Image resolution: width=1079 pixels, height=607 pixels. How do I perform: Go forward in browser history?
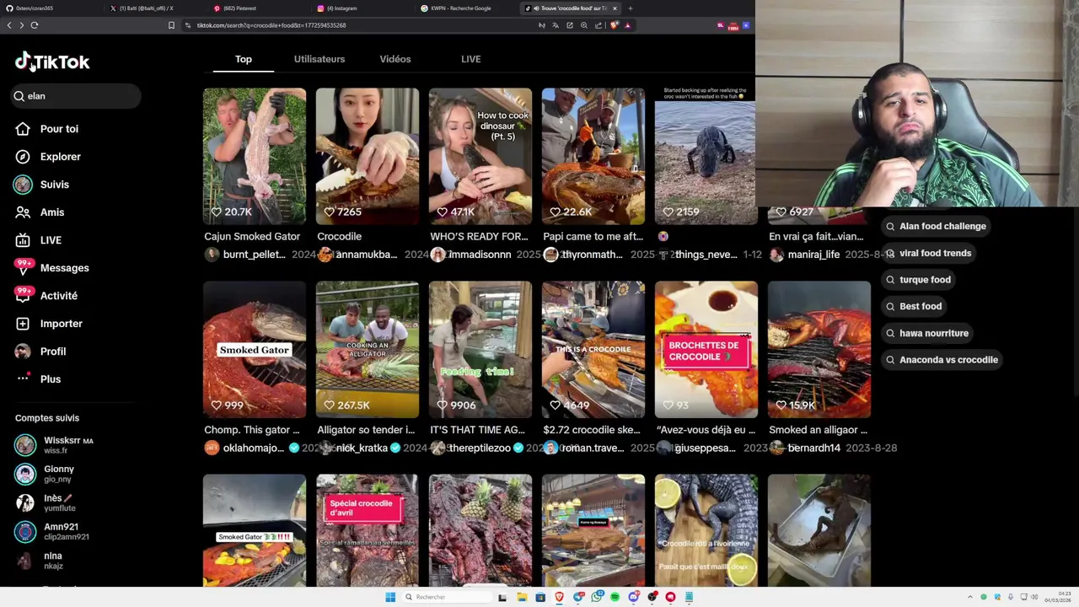click(22, 25)
